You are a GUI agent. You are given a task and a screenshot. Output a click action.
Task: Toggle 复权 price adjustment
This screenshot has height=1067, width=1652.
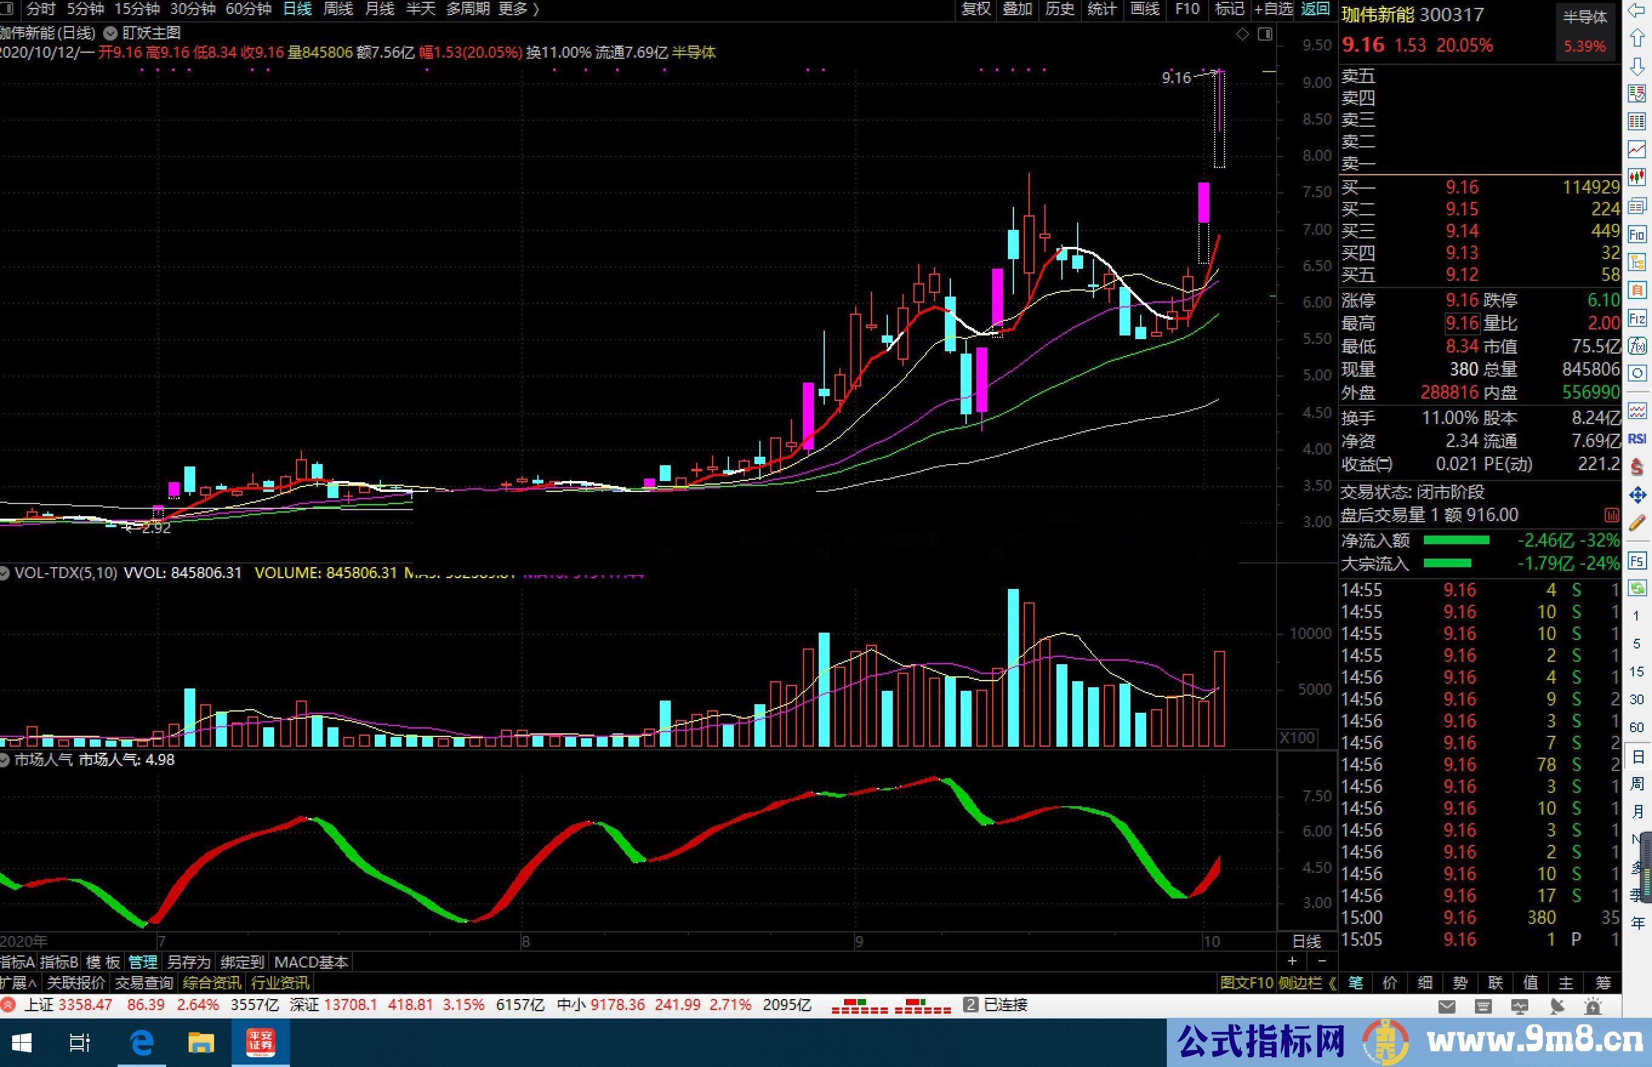coord(975,9)
